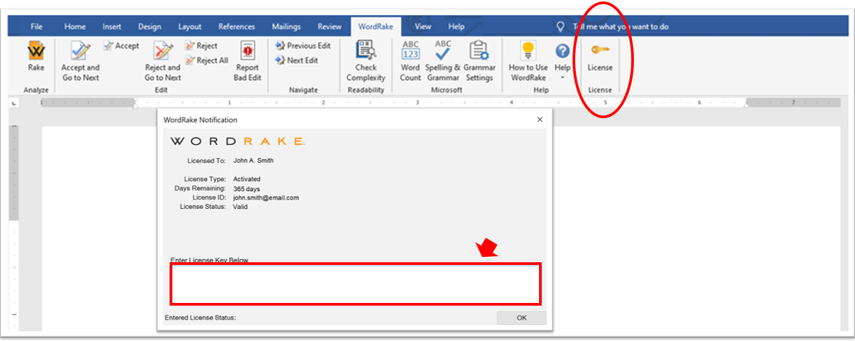
Task: Switch to the Review tab
Action: (x=329, y=27)
